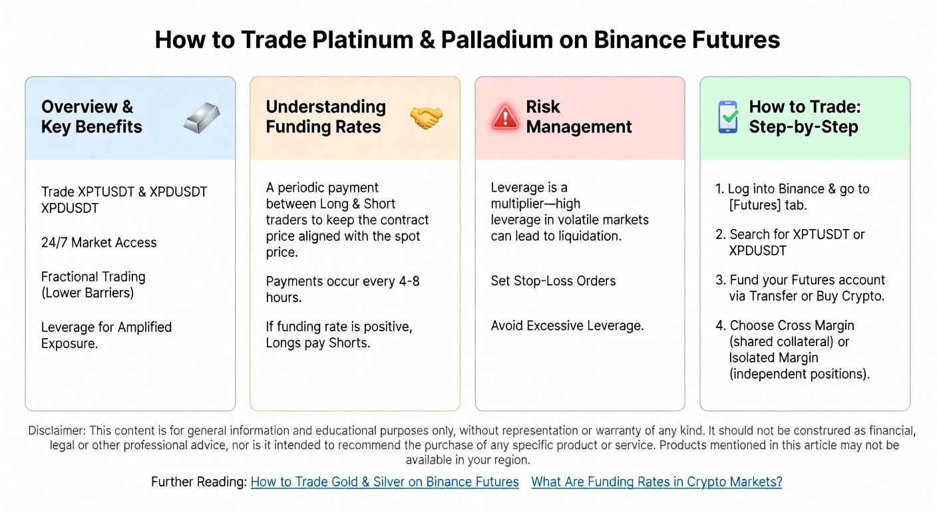Click the Payments occur every 4-8 hours text

343,289
